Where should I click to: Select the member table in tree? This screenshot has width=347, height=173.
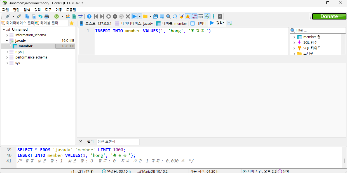pyautogui.click(x=25, y=46)
